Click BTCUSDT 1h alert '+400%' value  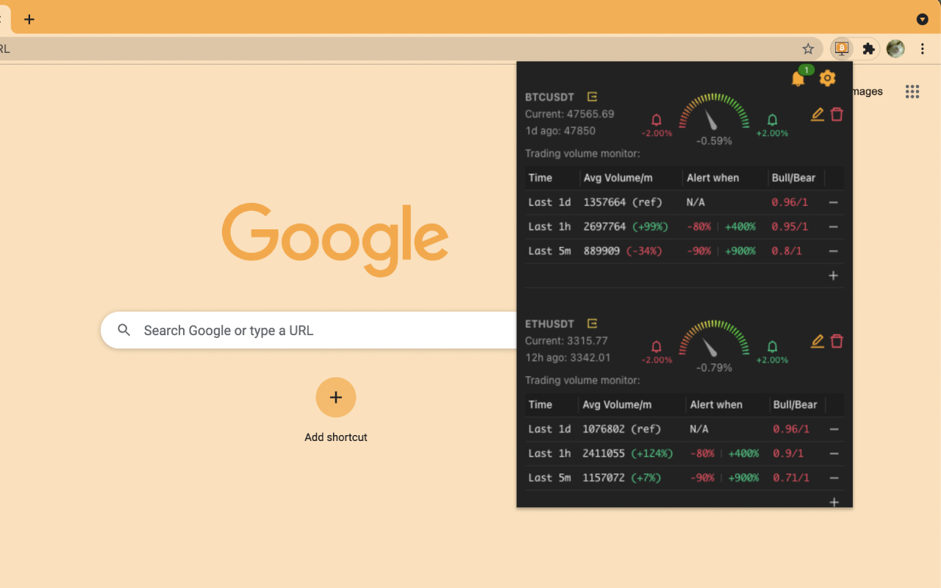pos(741,226)
